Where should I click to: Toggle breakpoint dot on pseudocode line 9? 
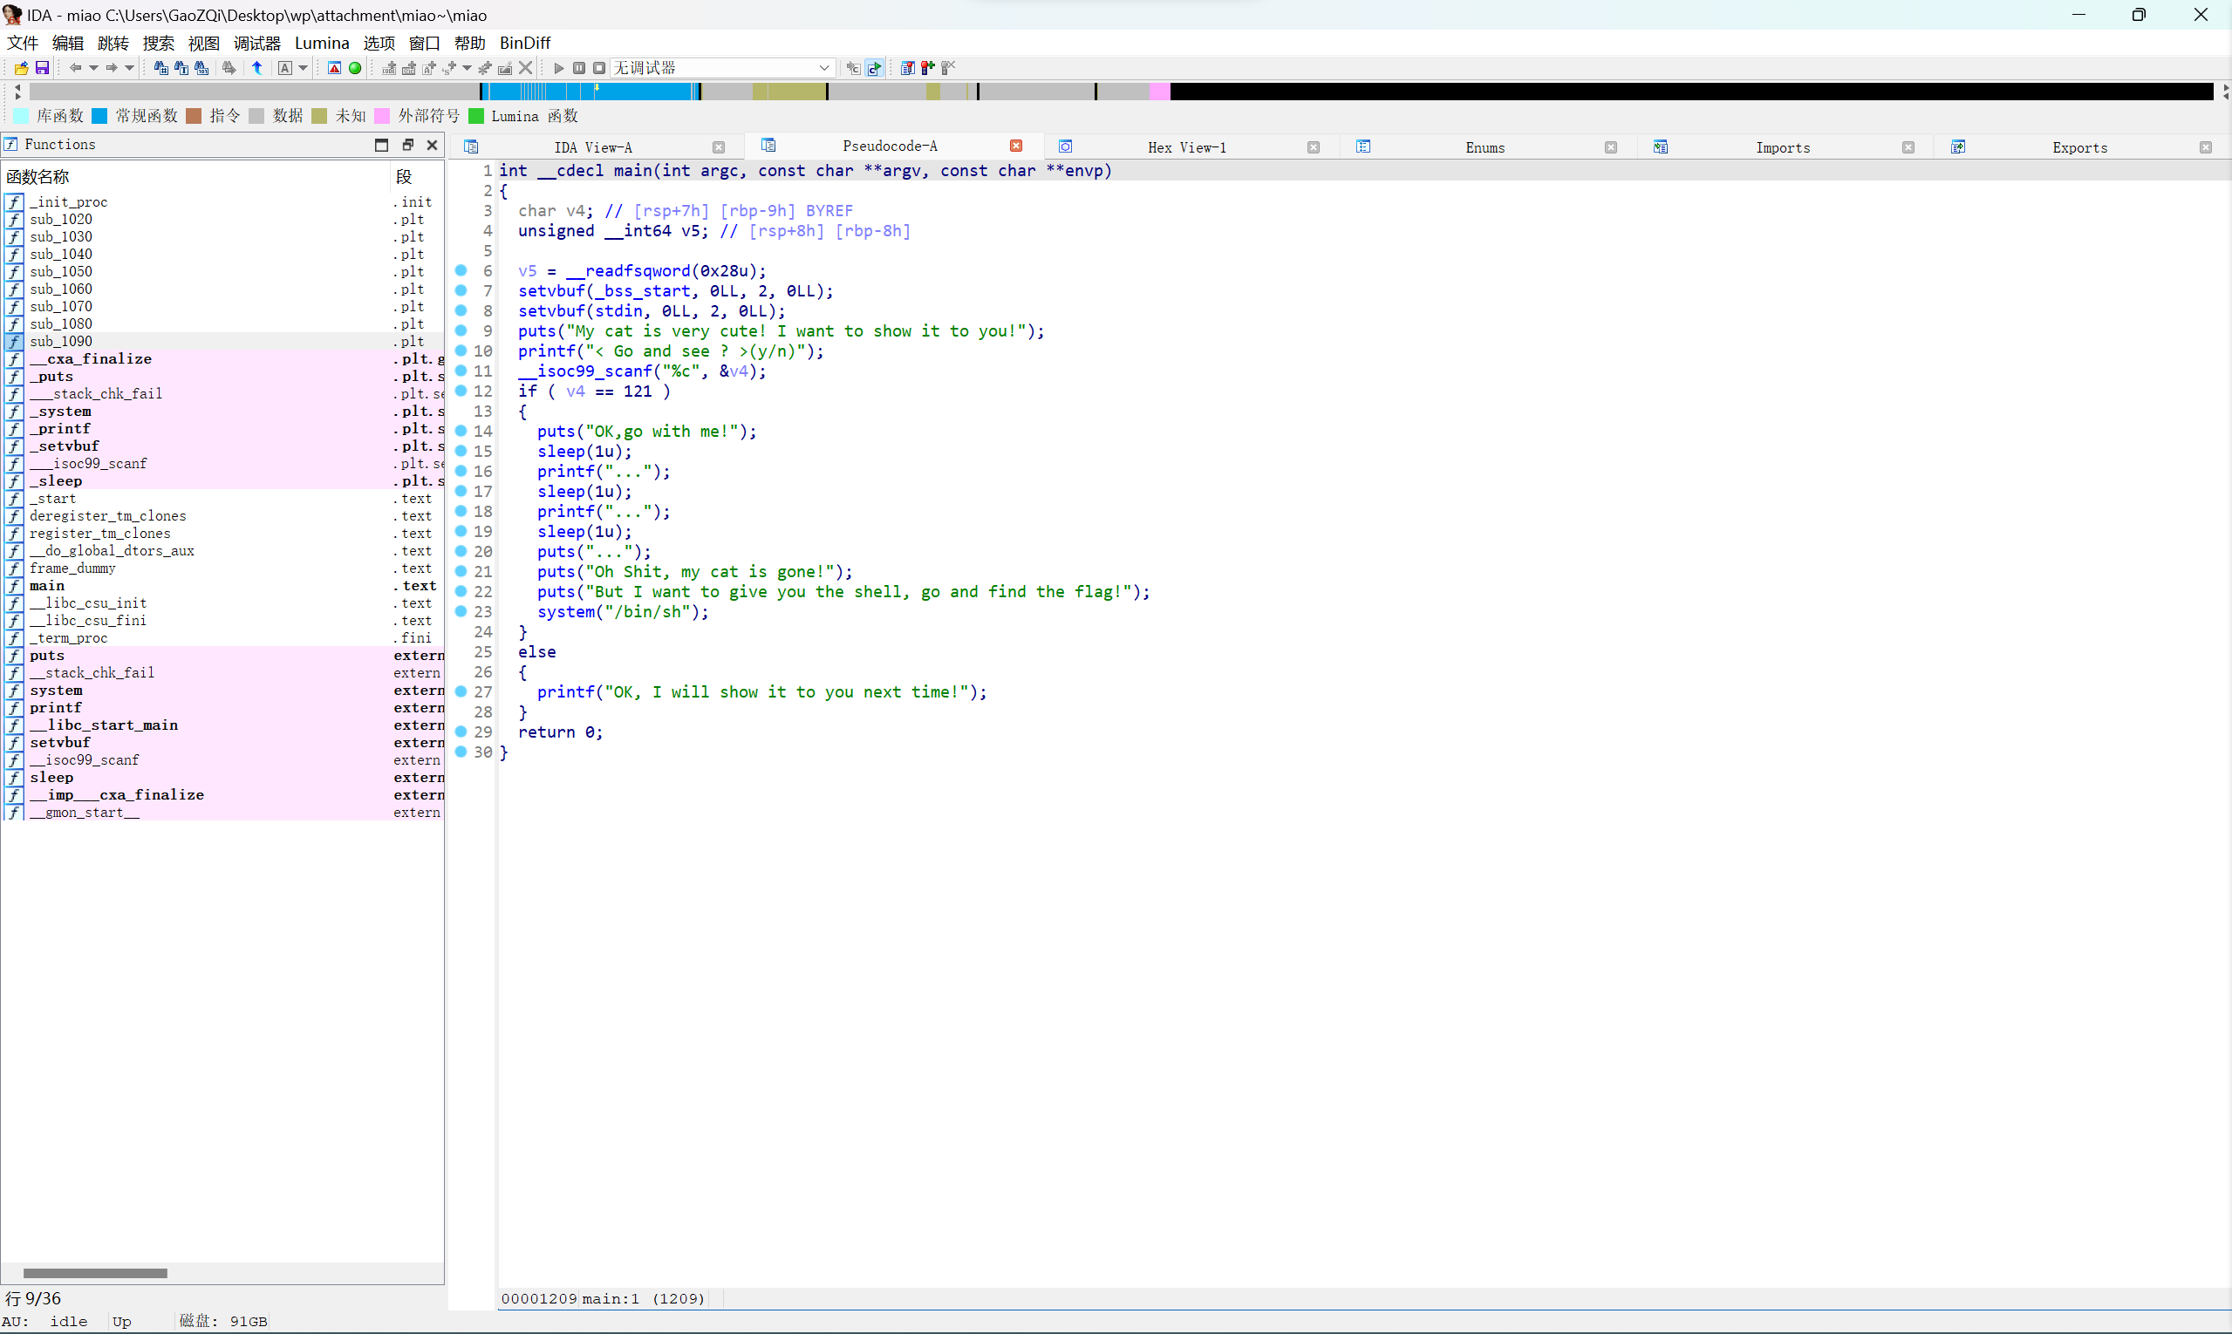(461, 330)
